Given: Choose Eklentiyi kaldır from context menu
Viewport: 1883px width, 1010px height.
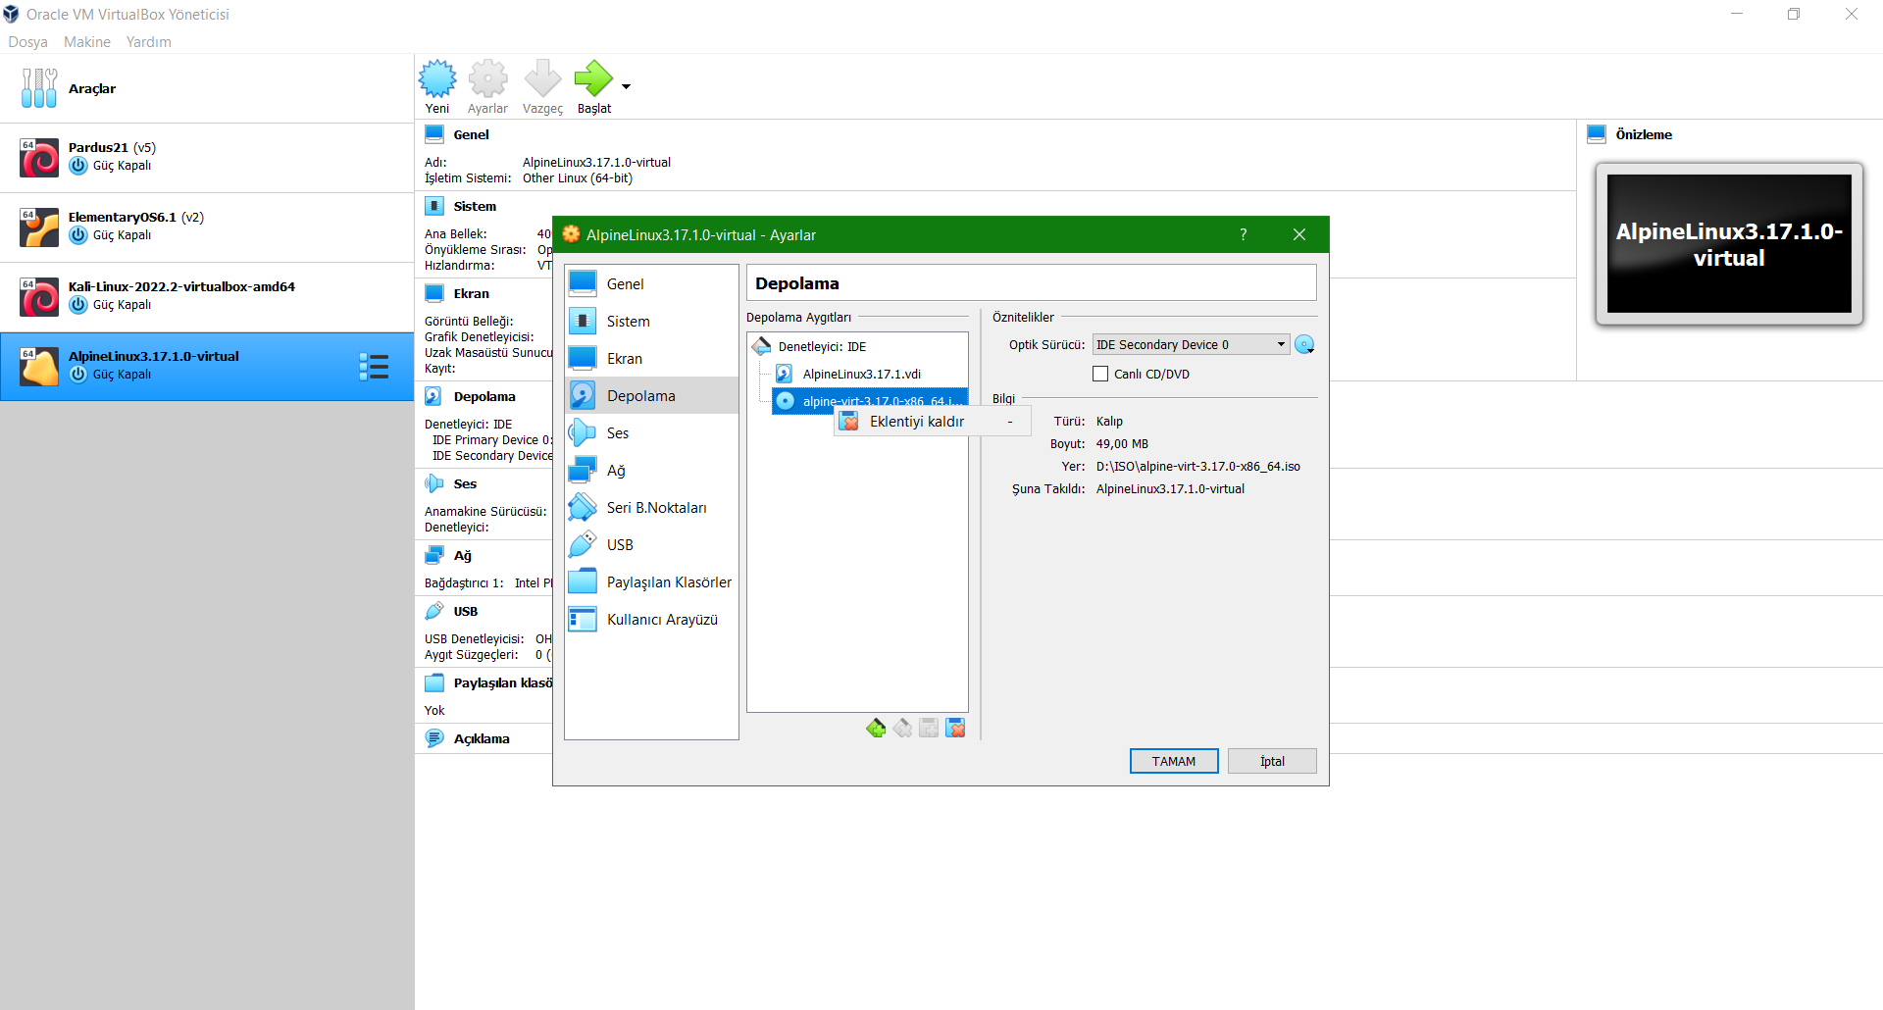Looking at the screenshot, I should tap(932, 422).
